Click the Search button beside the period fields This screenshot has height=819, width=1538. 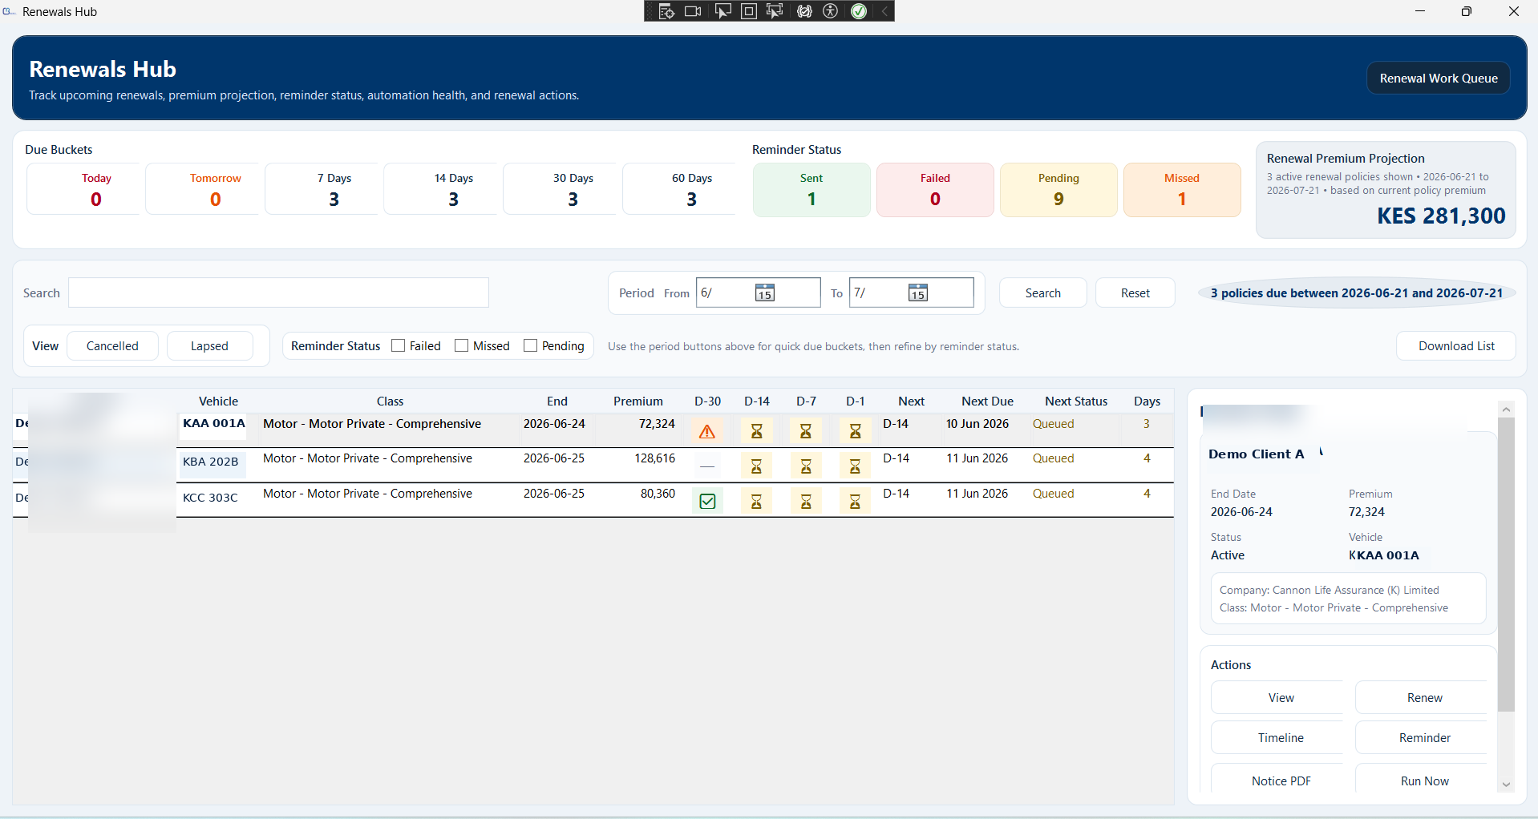pyautogui.click(x=1042, y=292)
